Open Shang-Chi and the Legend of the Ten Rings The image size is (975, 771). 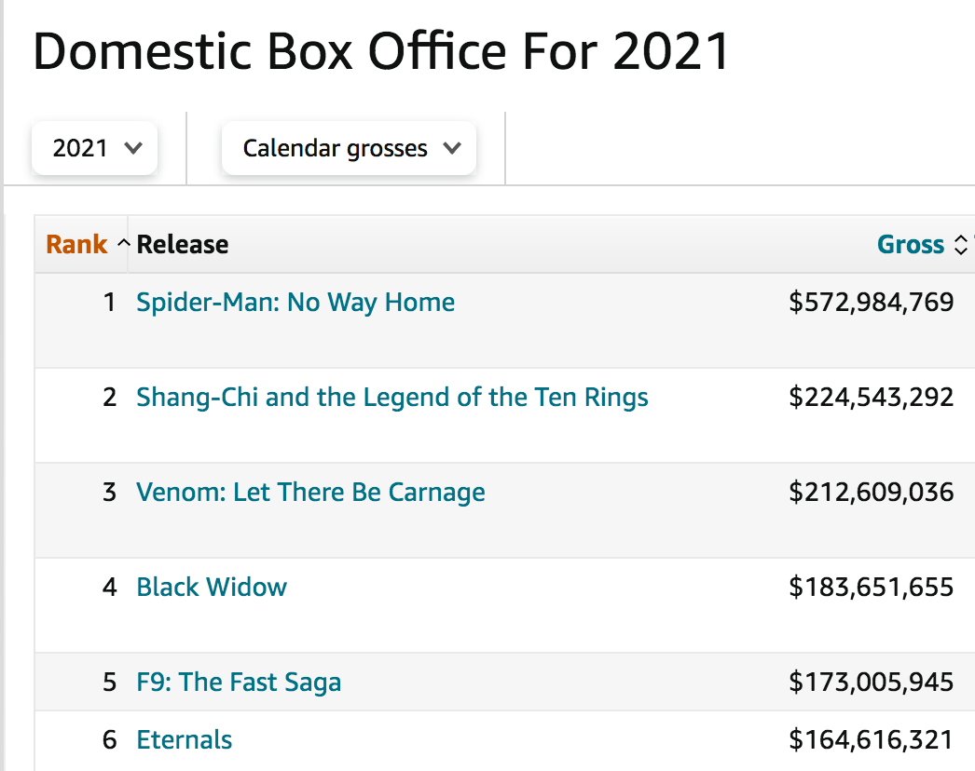point(392,398)
